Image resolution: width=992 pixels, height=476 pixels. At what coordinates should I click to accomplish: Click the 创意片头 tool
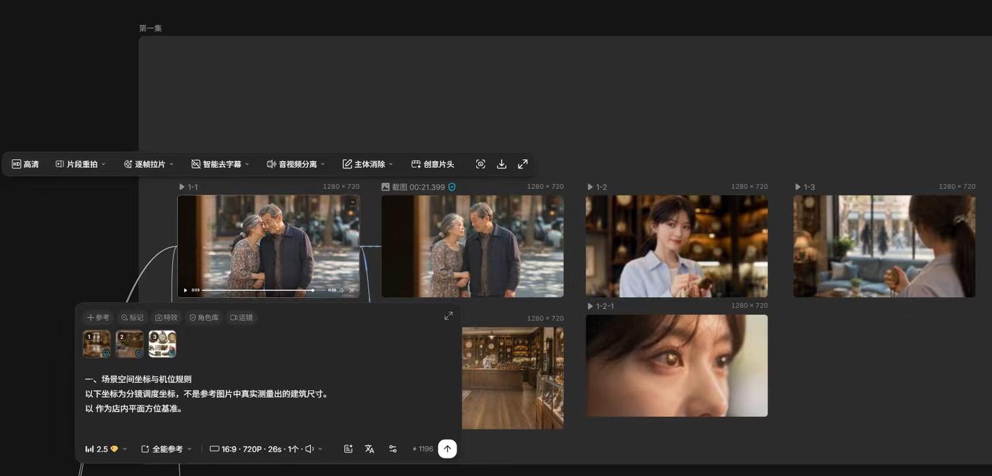pyautogui.click(x=433, y=165)
